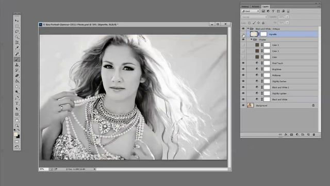Select the History Brush tool
The image size is (330, 186).
(x=16, y=70)
